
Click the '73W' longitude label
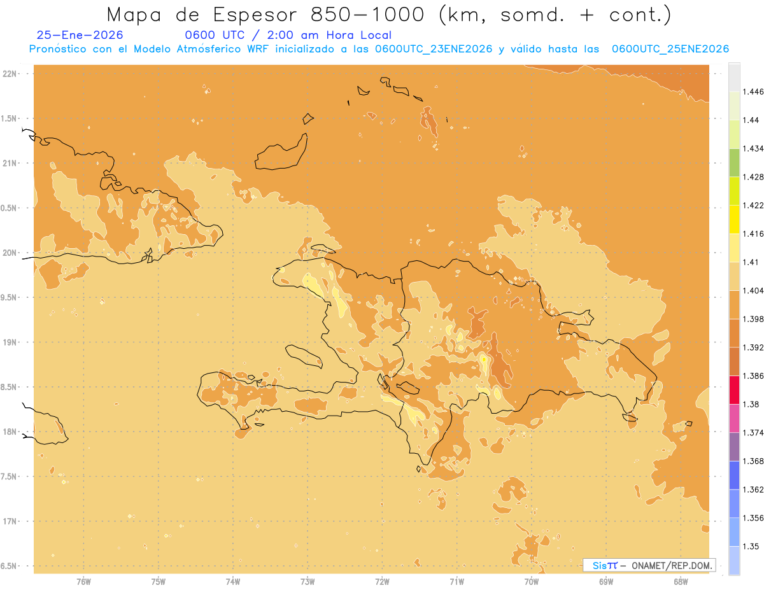pyautogui.click(x=308, y=582)
